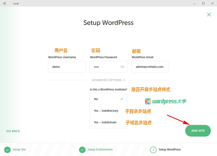Click the 'Is this a WordPress multisite?' label

(x=108, y=89)
